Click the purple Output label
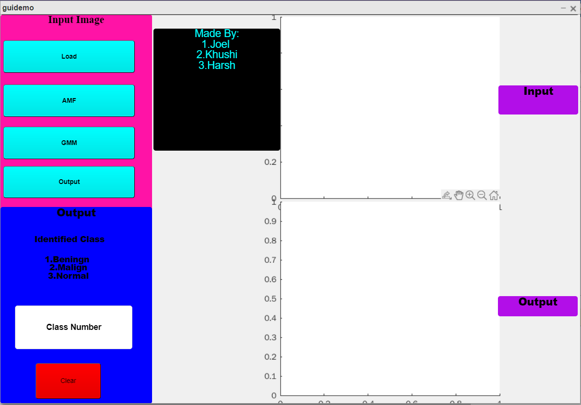Viewport: 581px width, 405px height. coord(538,306)
